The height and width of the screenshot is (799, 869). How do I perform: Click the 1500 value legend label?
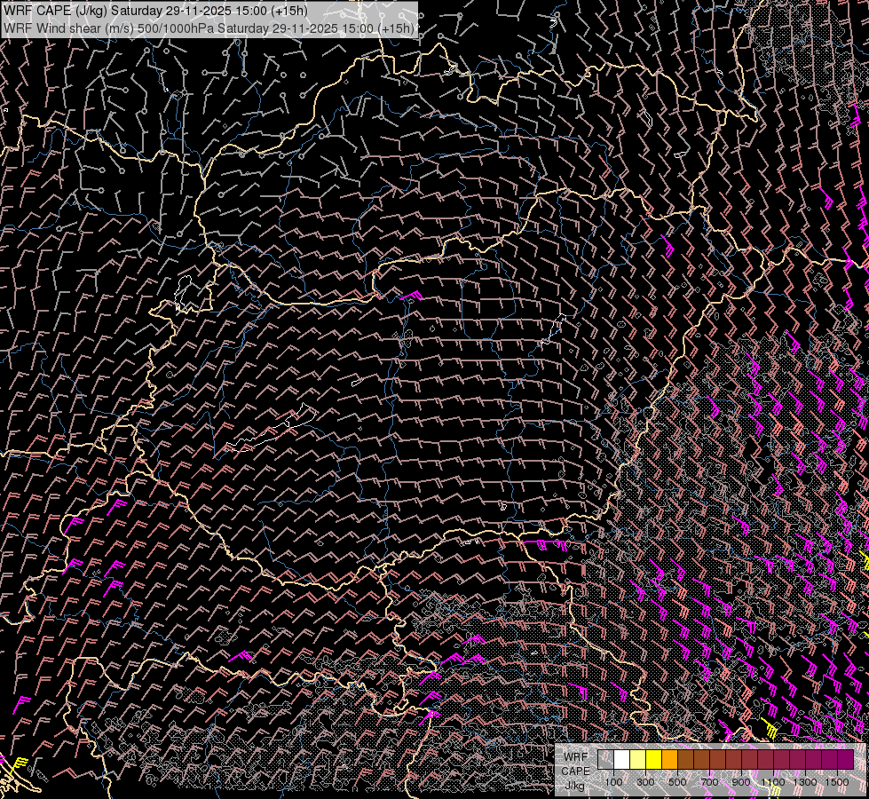[837, 782]
